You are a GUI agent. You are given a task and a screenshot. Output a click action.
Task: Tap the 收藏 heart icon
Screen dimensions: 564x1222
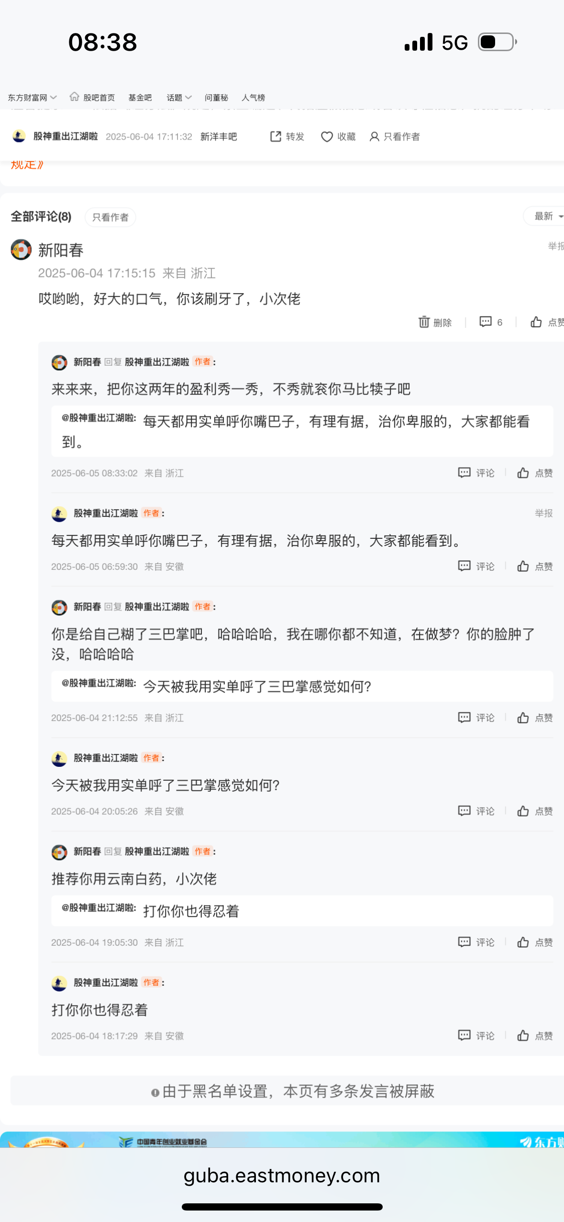tap(327, 137)
